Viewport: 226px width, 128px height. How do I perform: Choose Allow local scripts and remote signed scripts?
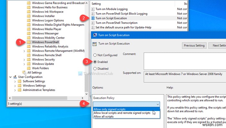pyautogui.click(x=127, y=113)
